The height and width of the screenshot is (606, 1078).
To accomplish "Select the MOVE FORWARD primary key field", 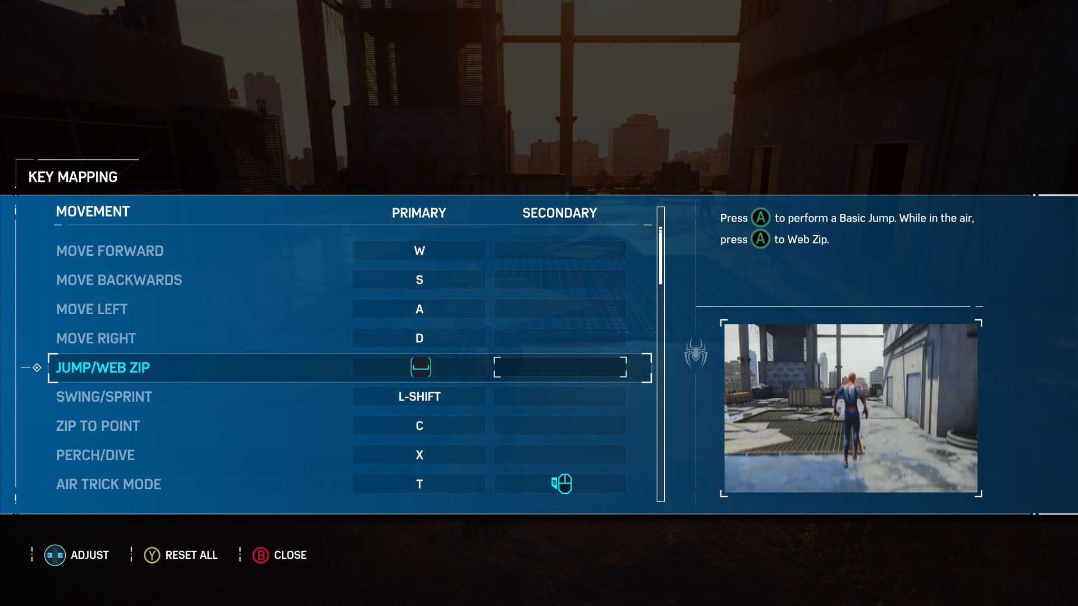I will tap(418, 251).
